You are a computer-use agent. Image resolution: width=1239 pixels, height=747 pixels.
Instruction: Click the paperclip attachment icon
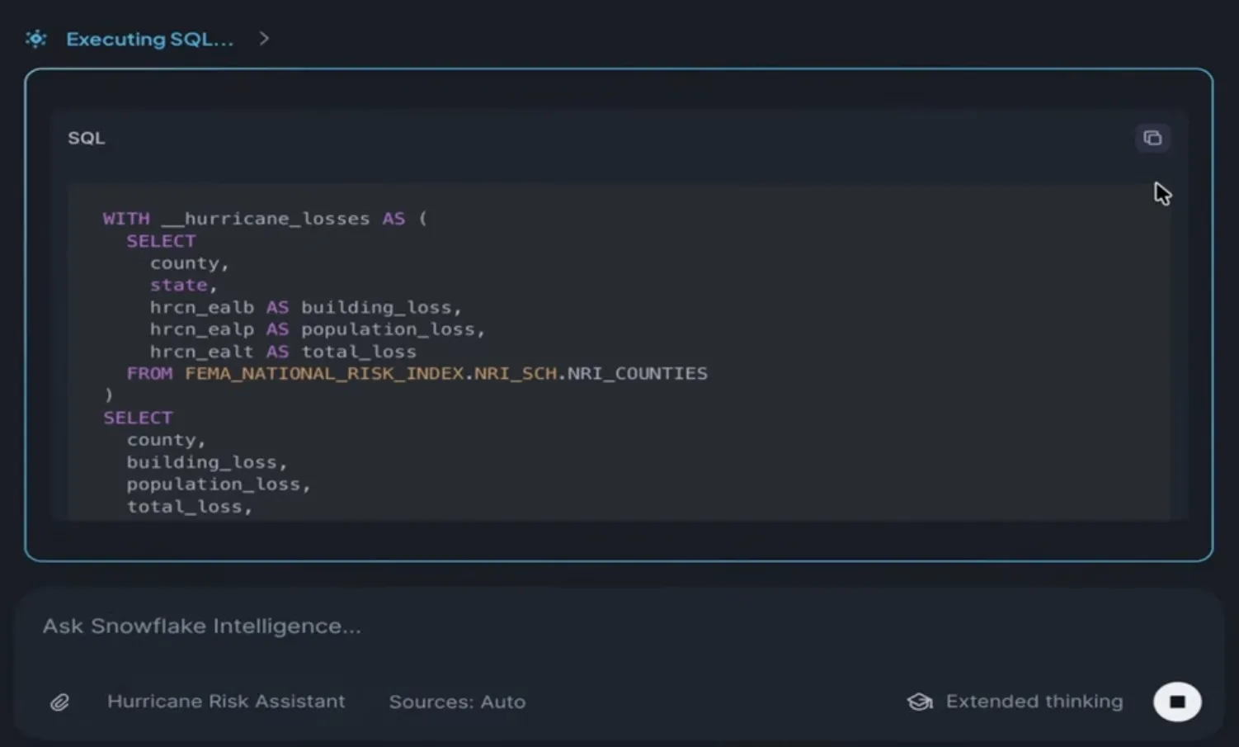pos(59,702)
